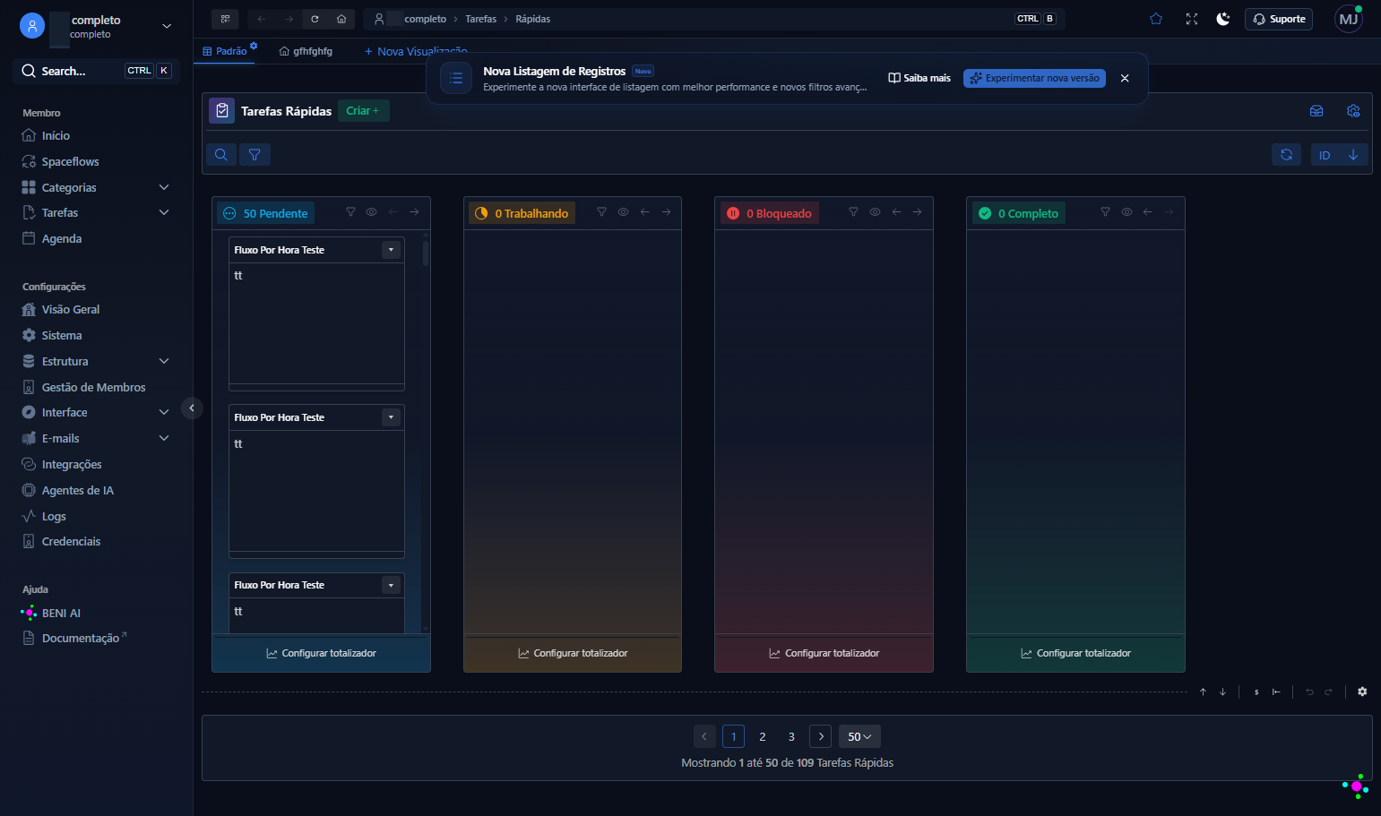Viewport: 1381px width, 816px height.
Task: Go to Tarefas in the breadcrumb
Action: [x=480, y=19]
